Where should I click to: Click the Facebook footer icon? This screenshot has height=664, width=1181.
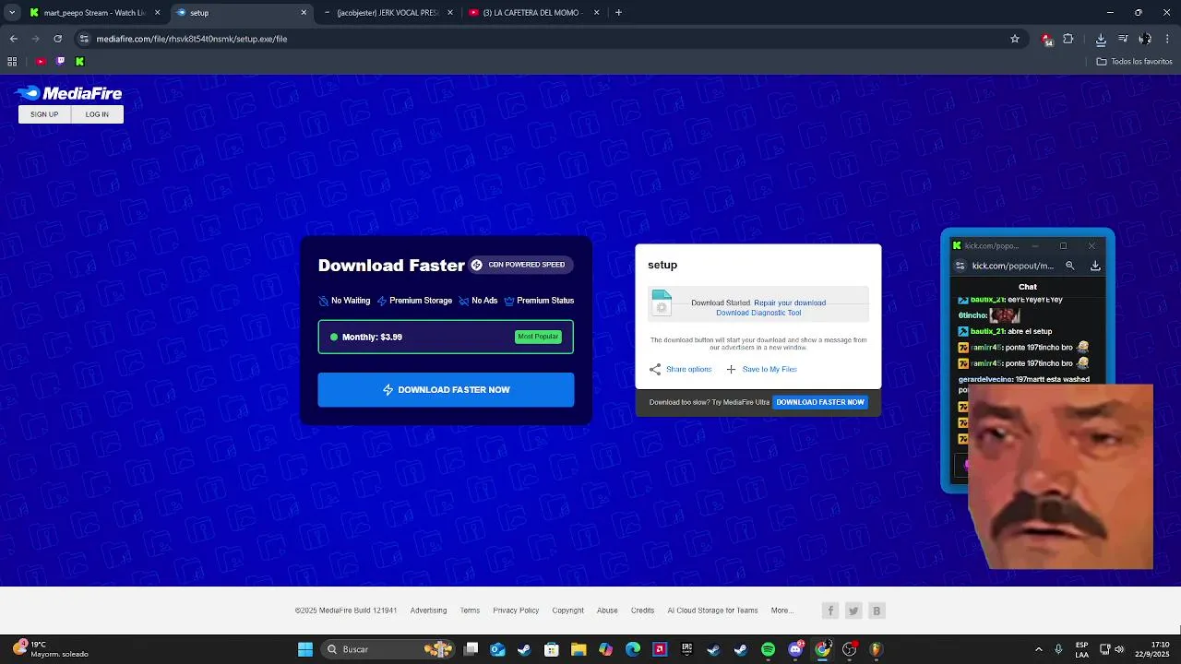(830, 611)
